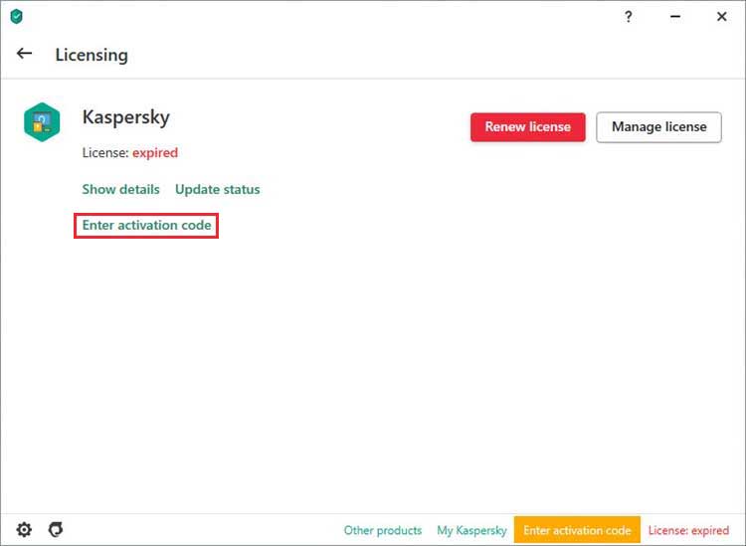Image resolution: width=746 pixels, height=546 pixels.
Task: Minimize the Kaspersky window
Action: [674, 17]
